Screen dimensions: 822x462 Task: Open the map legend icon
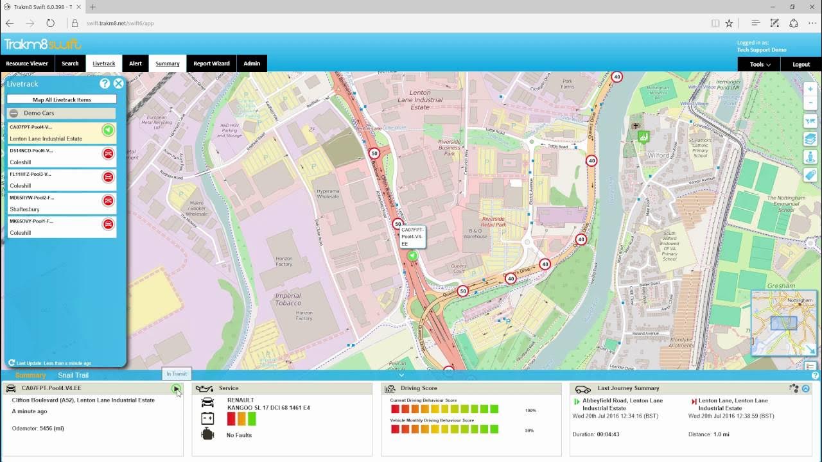coord(810,366)
